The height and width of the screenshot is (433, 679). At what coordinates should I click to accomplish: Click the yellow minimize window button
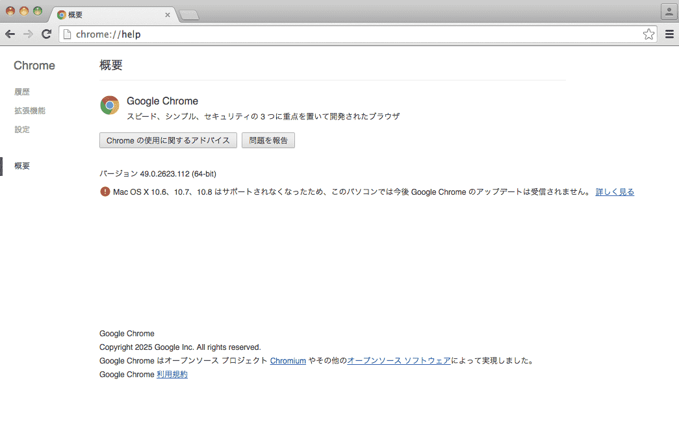click(24, 11)
